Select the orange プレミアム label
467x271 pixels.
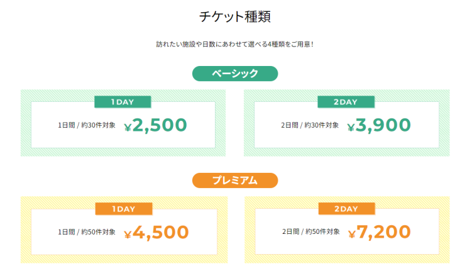[234, 180]
